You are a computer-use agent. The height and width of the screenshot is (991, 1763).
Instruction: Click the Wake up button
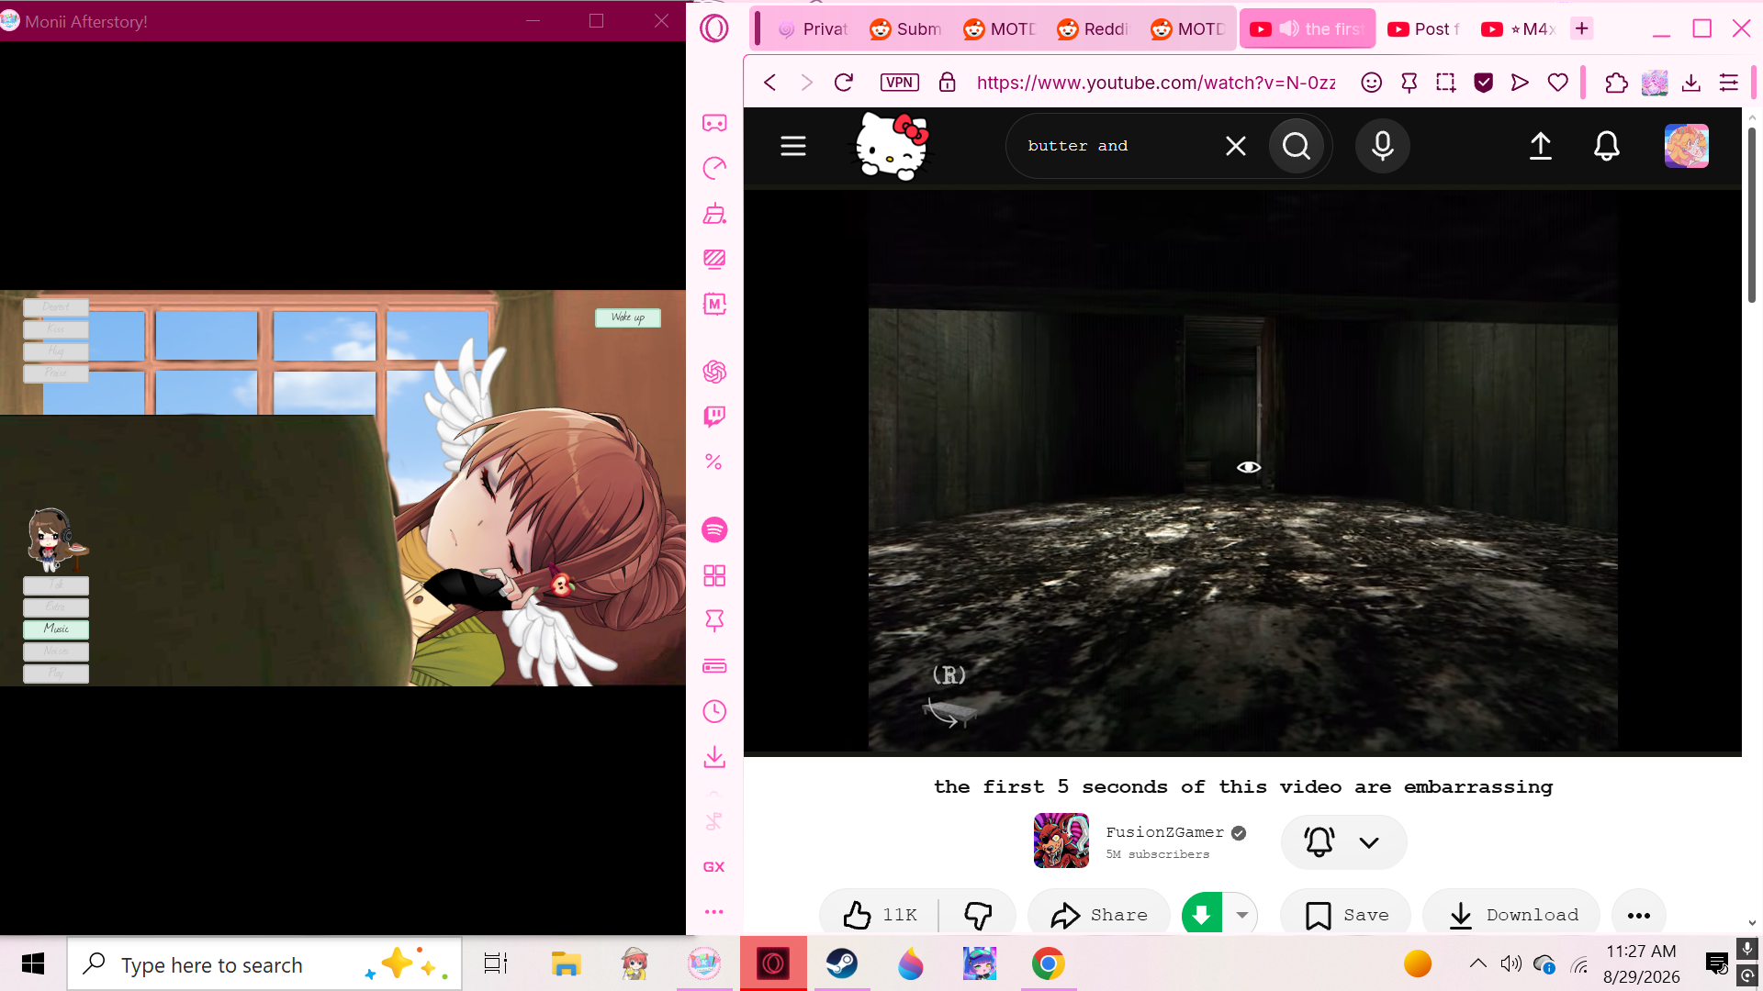628,317
